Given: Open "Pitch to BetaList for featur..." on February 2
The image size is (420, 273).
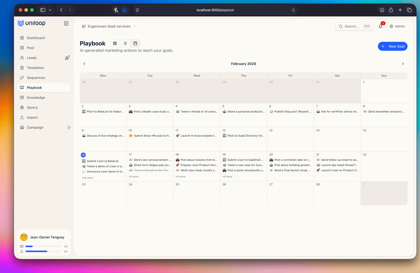Looking at the screenshot, I should (x=103, y=112).
